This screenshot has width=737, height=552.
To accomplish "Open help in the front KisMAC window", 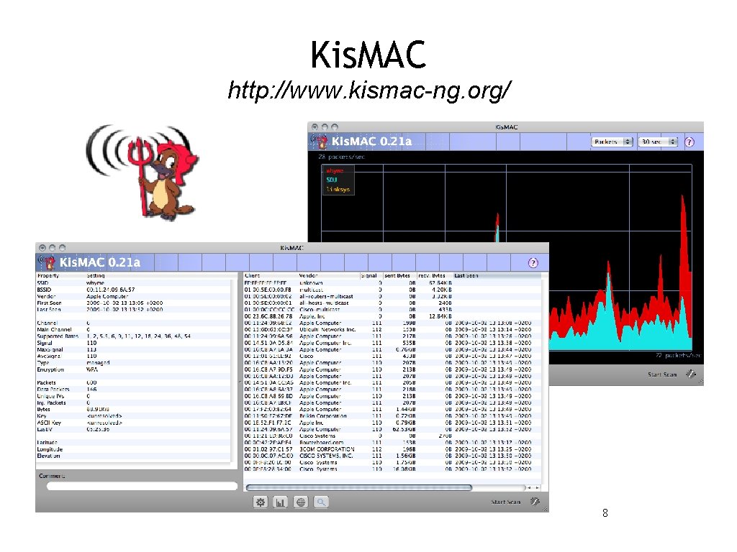I will (x=533, y=263).
